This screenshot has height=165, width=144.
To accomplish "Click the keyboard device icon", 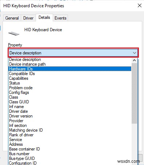I will (14, 33).
